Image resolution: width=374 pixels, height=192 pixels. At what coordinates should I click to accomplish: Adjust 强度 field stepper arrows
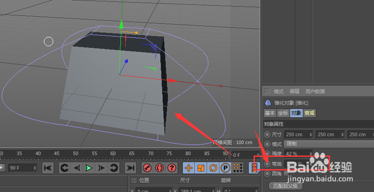tap(311, 154)
